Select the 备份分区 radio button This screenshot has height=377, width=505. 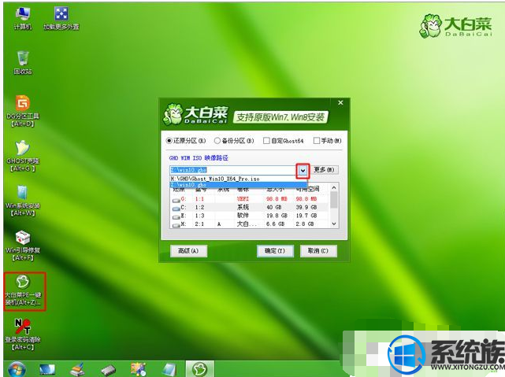(x=218, y=141)
